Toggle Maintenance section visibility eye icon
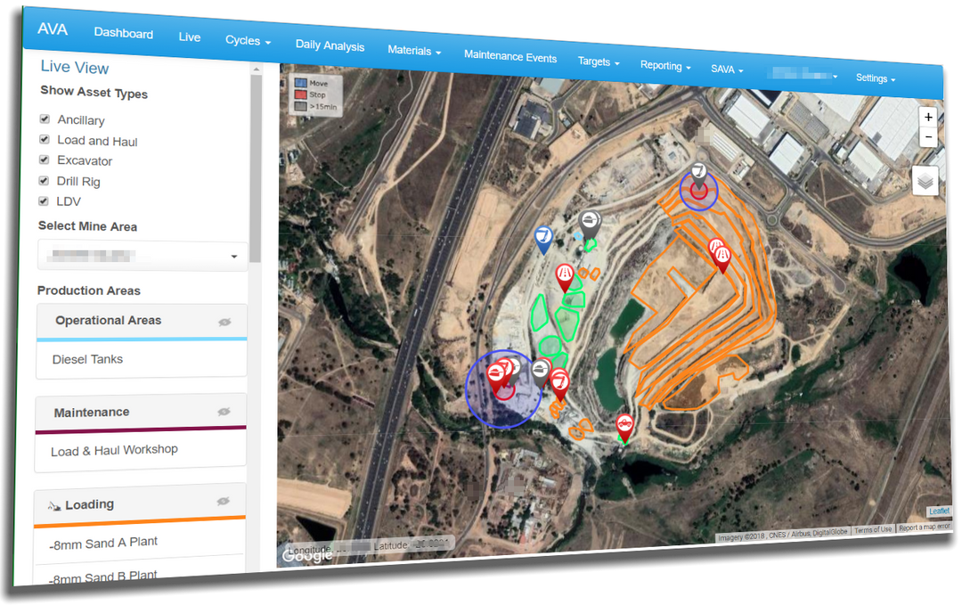The height and width of the screenshot is (605, 962). [x=224, y=412]
